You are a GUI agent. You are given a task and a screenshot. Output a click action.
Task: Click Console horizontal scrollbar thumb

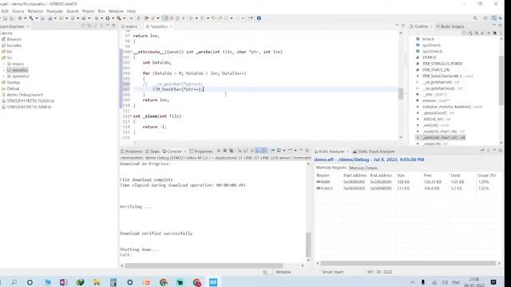(204, 265)
